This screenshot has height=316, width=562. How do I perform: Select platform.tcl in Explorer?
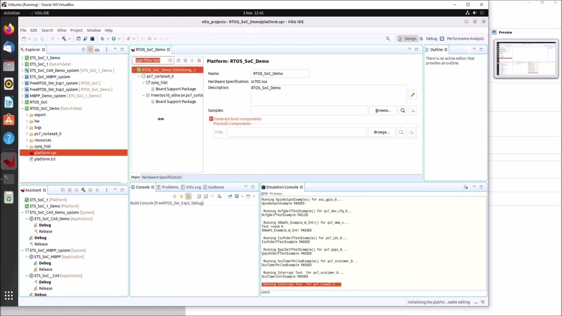click(45, 159)
